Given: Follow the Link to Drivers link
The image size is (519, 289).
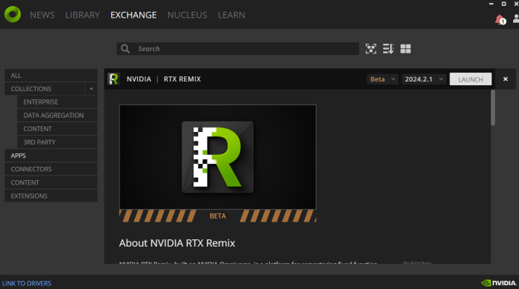Looking at the screenshot, I should [27, 283].
